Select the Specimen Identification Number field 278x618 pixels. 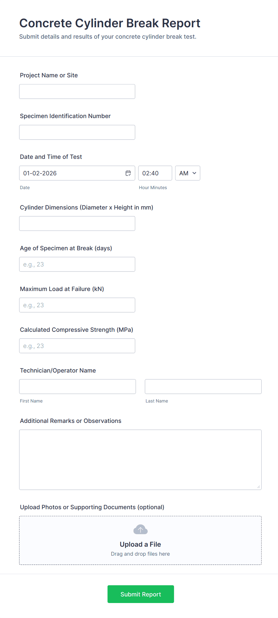[x=77, y=132]
